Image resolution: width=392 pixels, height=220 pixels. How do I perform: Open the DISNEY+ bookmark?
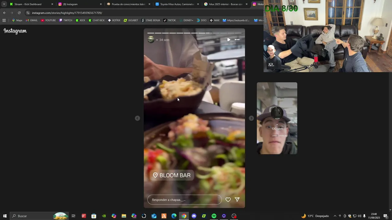tap(186, 20)
